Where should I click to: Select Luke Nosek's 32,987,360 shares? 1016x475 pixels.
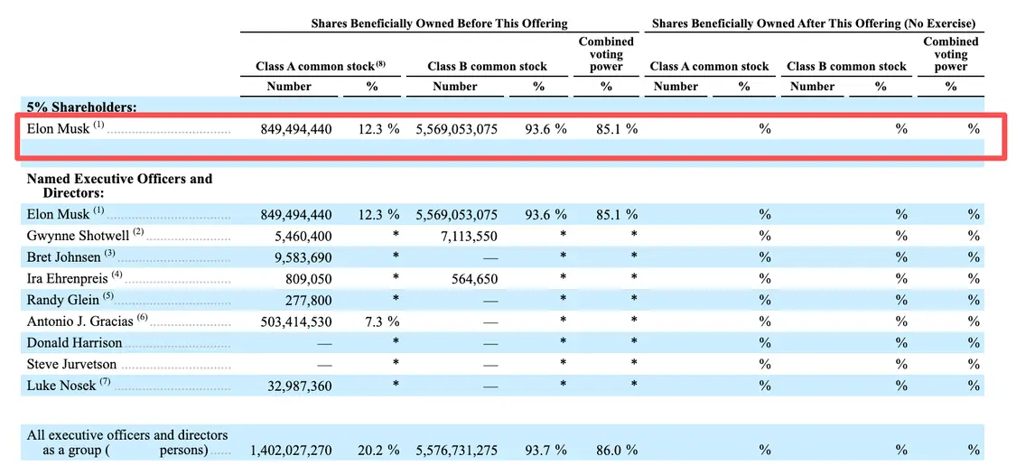tap(299, 387)
